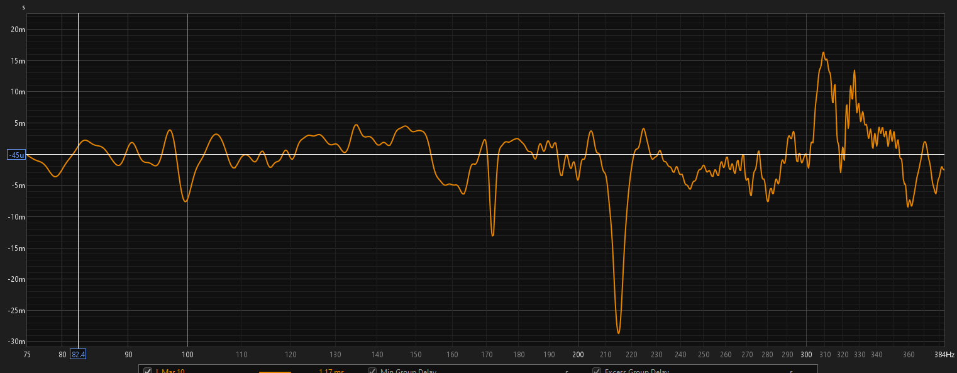
Task: Toggle the Excess Group Delay checkbox
Action: tap(597, 370)
